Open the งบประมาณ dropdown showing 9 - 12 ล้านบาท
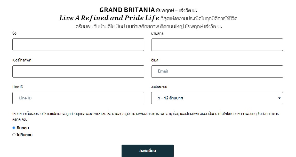This screenshot has height=157, width=296. [217, 98]
